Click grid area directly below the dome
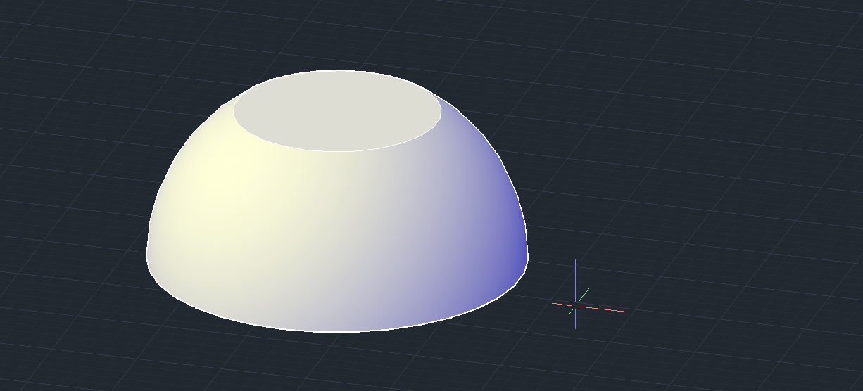Screen dimensions: 863x391 338,362
